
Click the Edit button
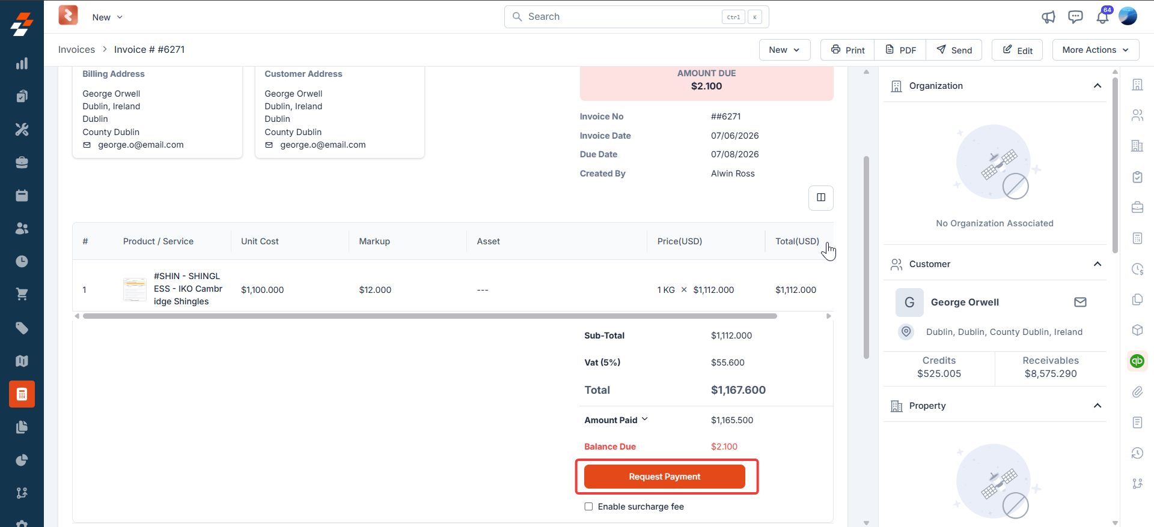pos(1017,50)
